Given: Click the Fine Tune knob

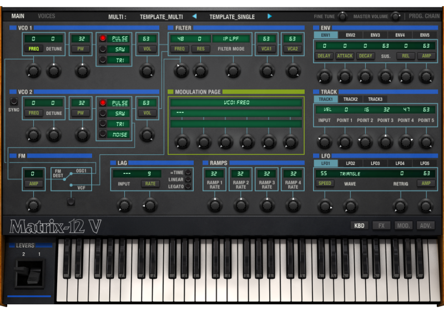Looking at the screenshot, I should pyautogui.click(x=343, y=16).
